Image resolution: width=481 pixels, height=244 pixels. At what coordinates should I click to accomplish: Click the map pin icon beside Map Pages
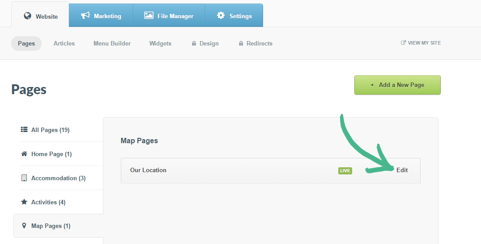click(x=24, y=226)
